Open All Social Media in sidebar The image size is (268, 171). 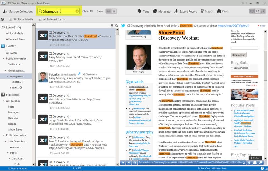pyautogui.click(x=15, y=33)
